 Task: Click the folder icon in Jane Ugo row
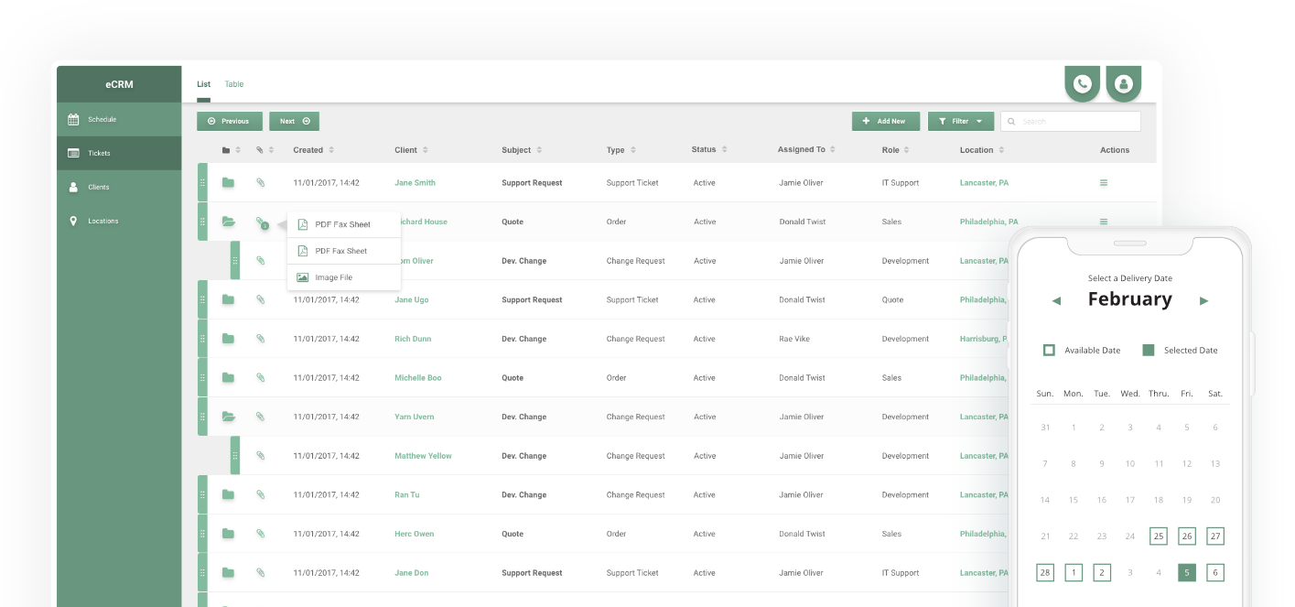tap(228, 299)
